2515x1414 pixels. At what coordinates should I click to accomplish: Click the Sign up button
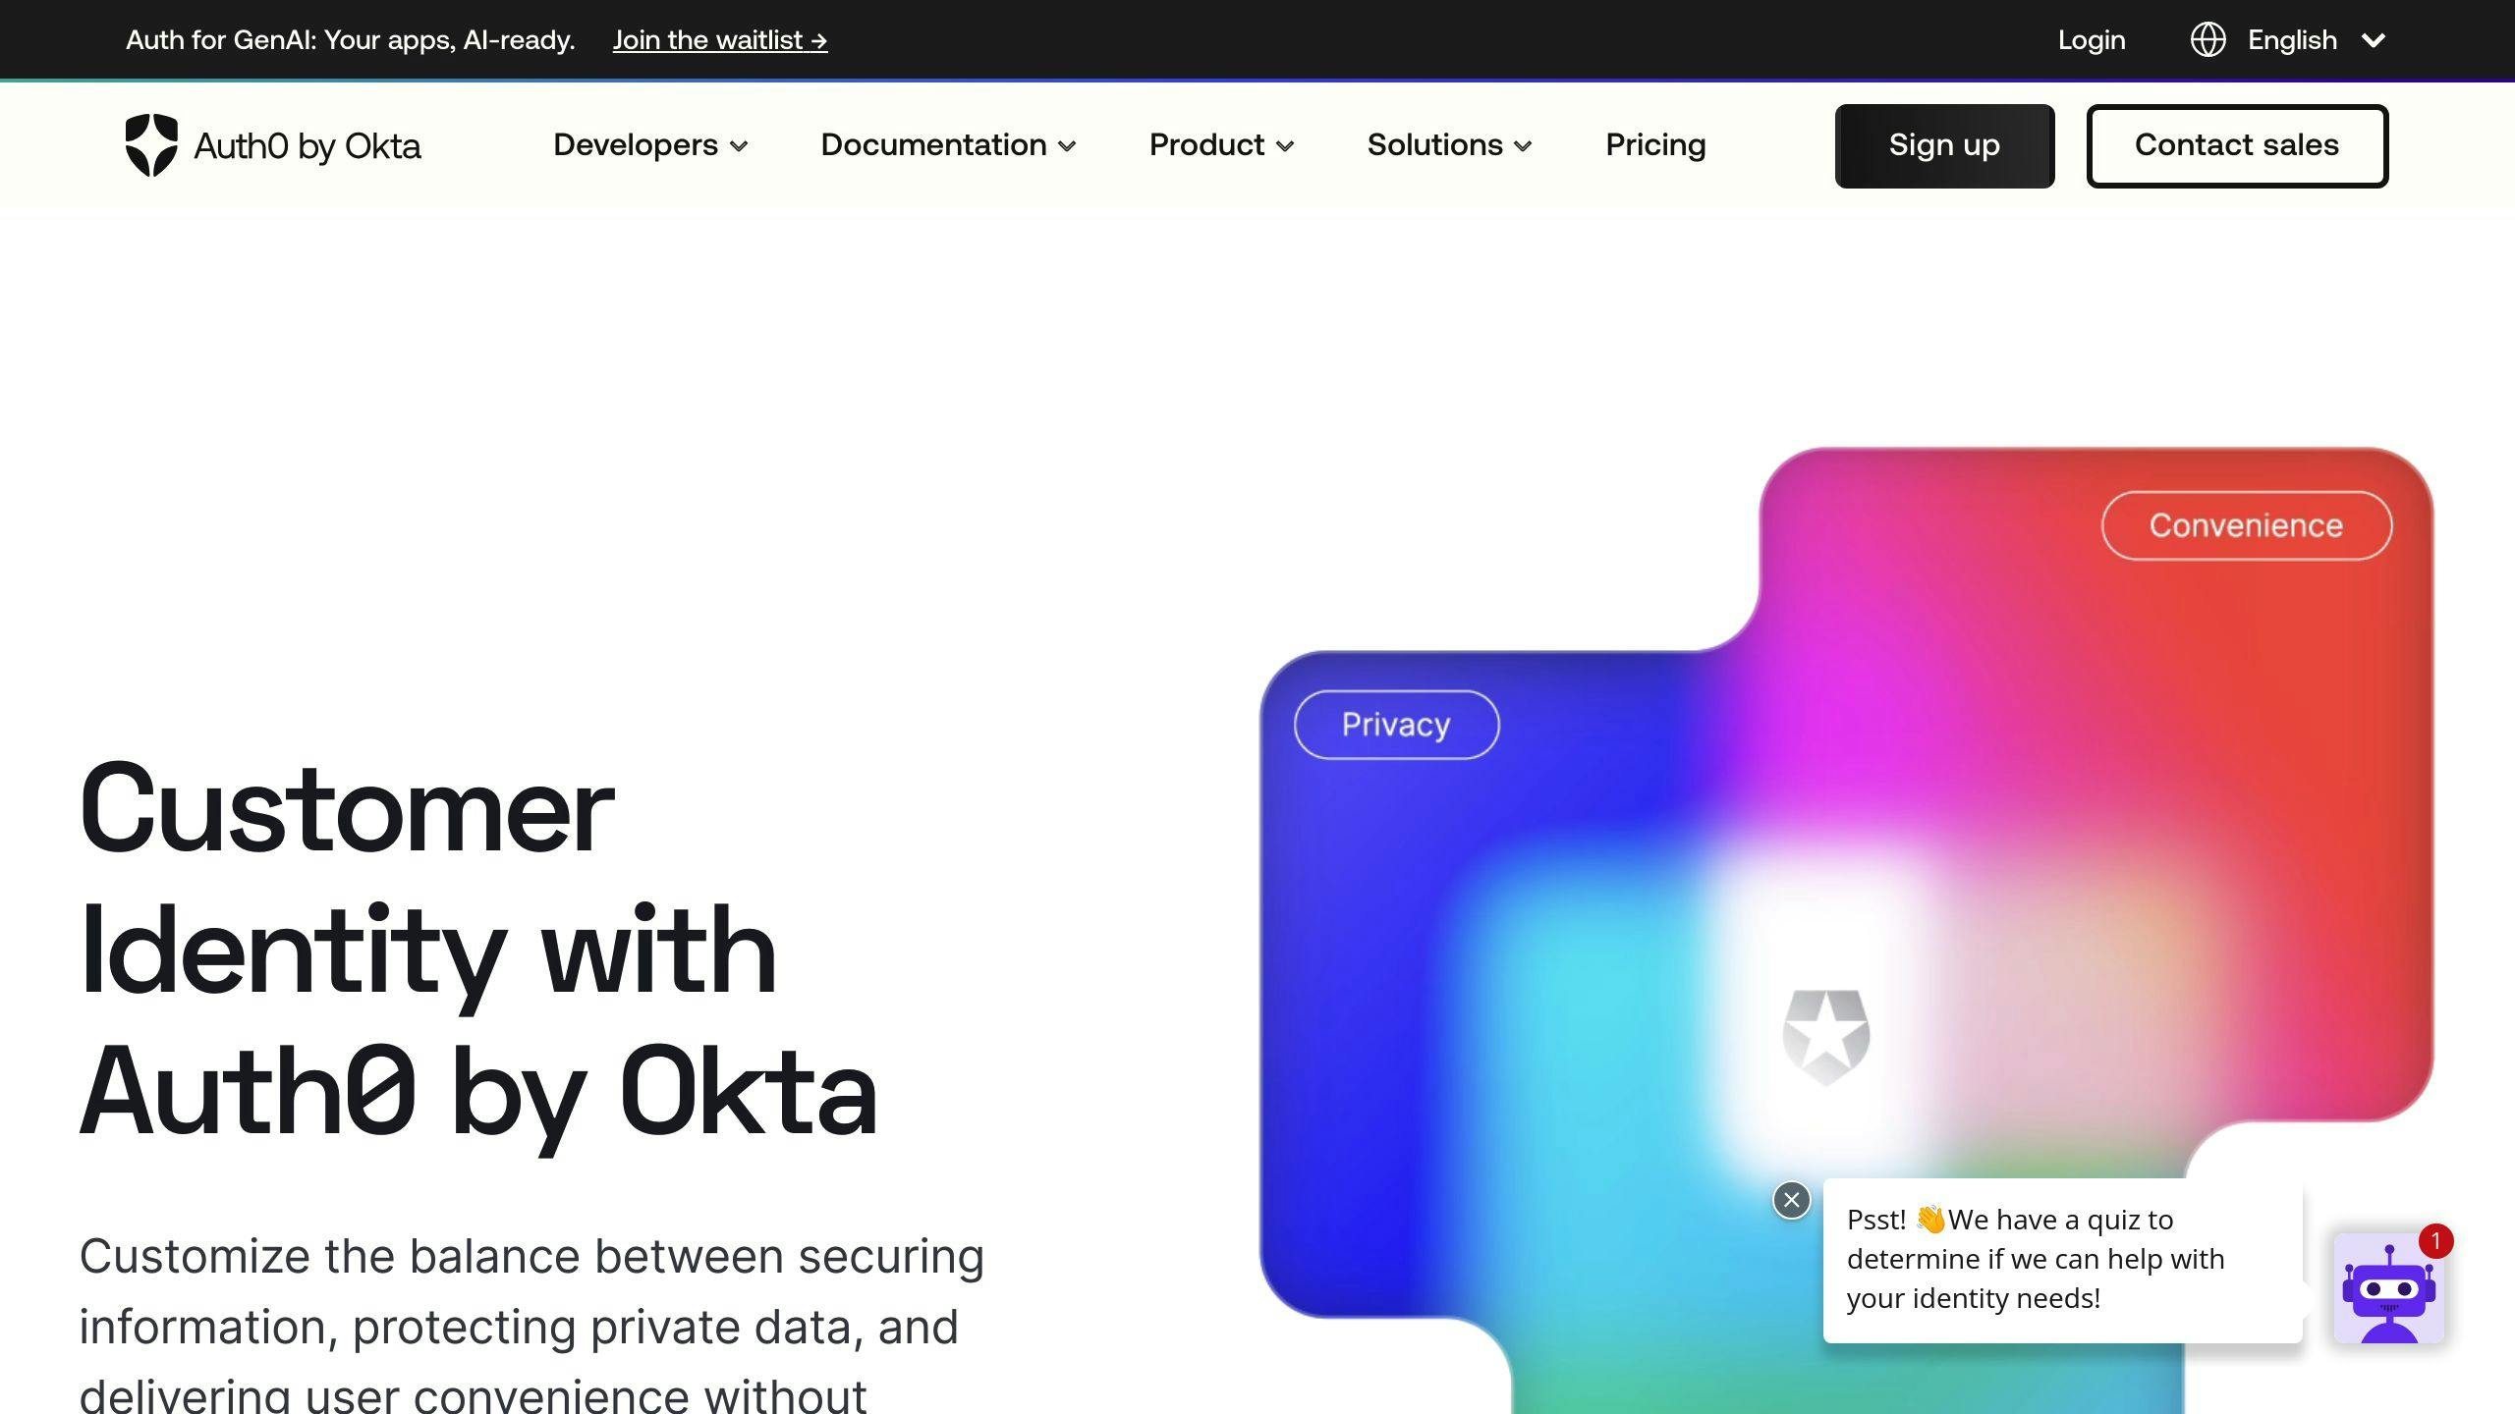pos(1945,145)
